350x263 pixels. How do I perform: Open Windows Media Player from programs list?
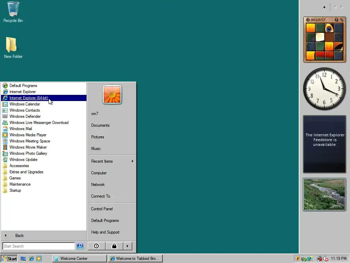(x=43, y=135)
